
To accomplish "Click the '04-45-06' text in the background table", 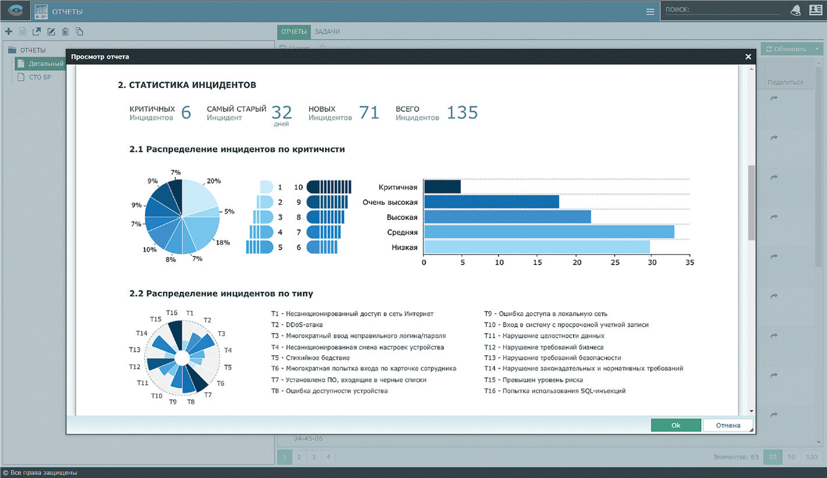I will click(308, 438).
